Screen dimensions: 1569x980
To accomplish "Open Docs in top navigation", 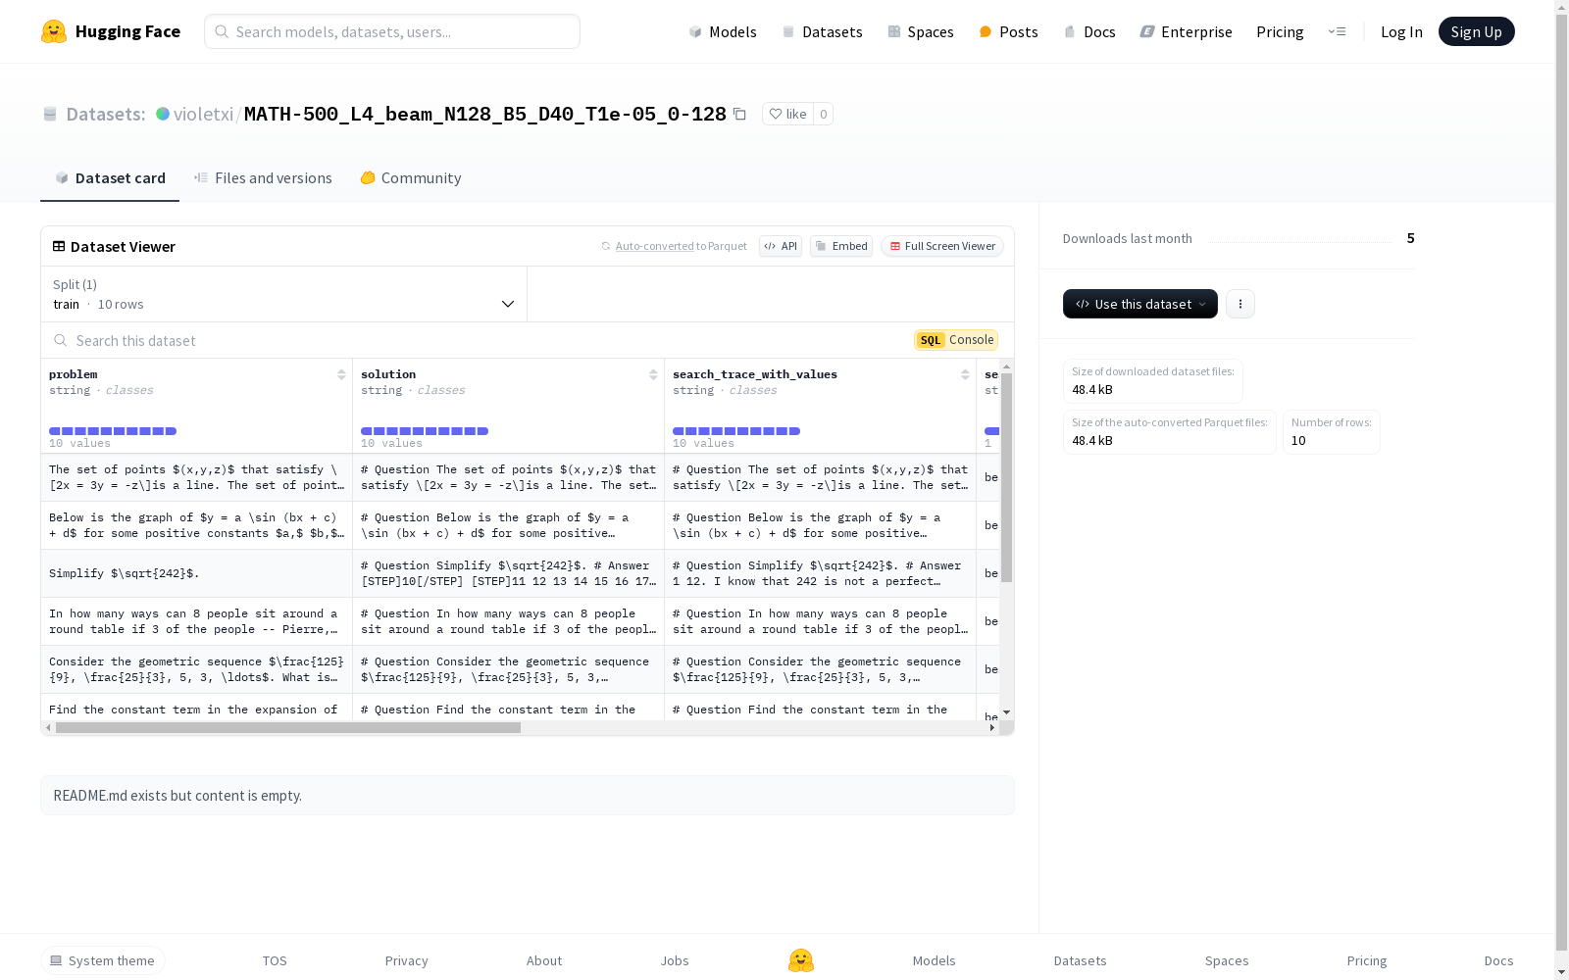I will tap(1089, 31).
